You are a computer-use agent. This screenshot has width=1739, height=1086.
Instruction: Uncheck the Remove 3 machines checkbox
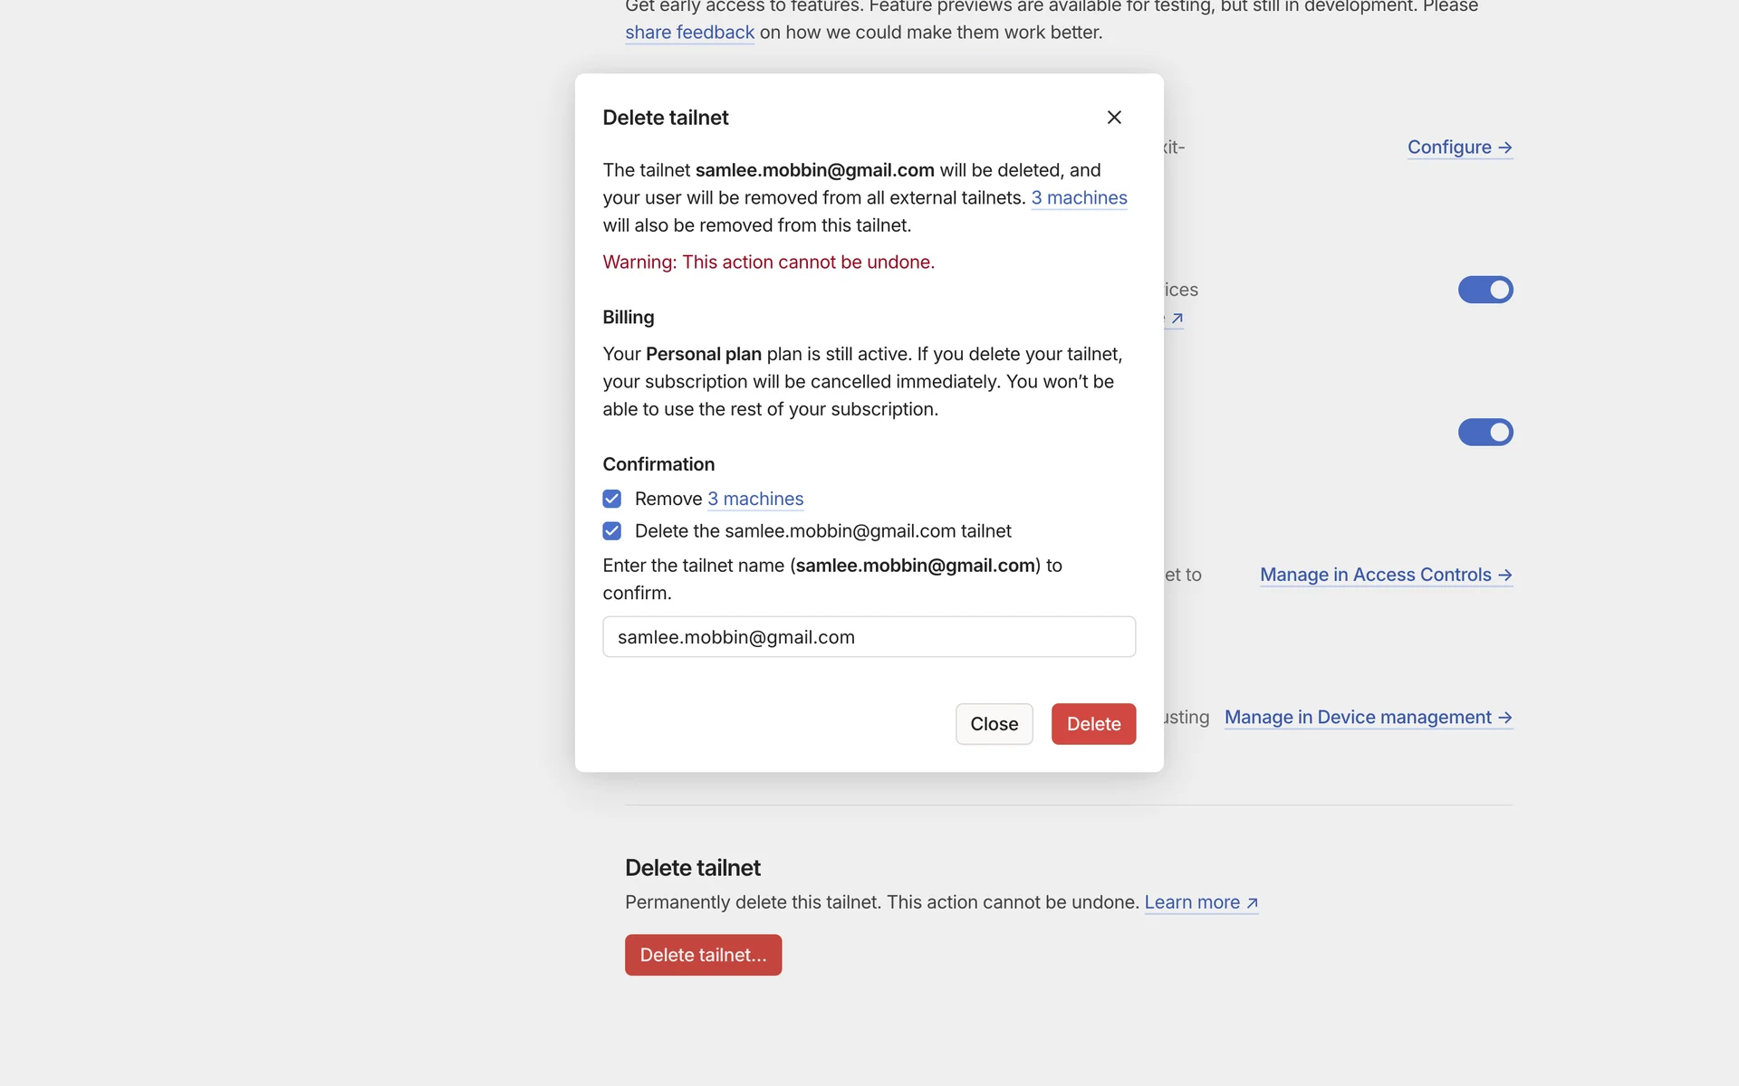612,499
